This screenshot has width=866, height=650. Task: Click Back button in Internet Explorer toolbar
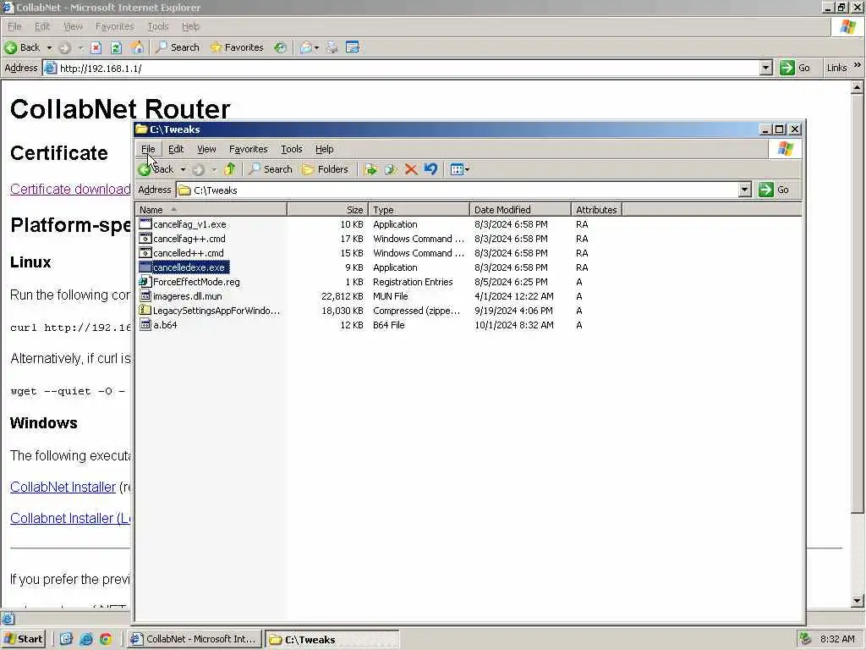(x=22, y=47)
